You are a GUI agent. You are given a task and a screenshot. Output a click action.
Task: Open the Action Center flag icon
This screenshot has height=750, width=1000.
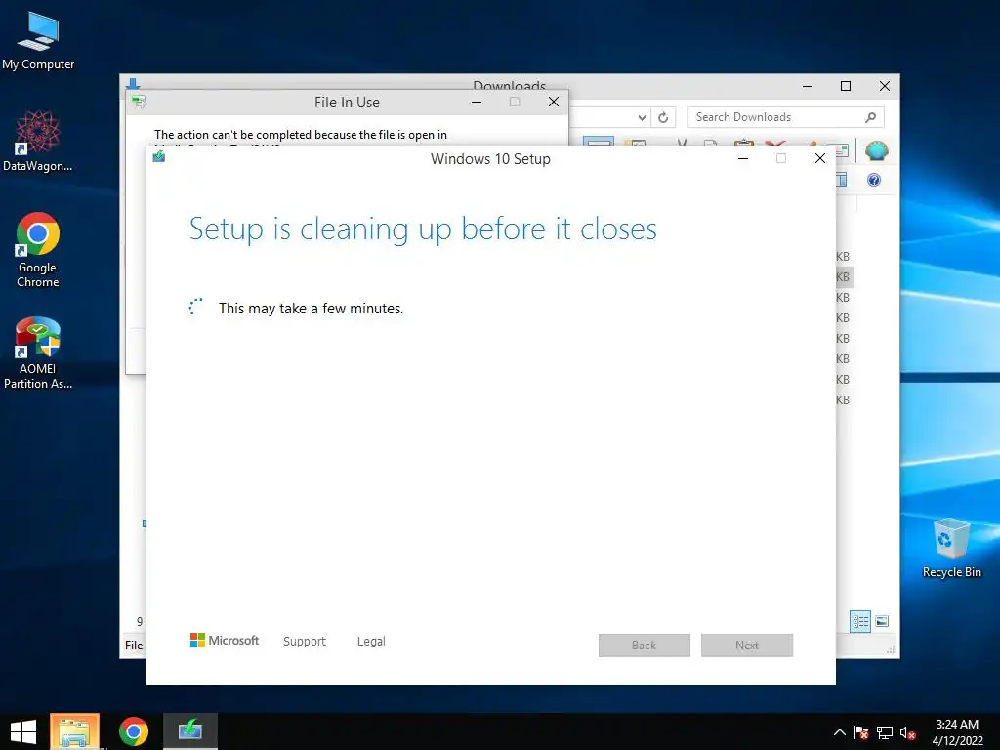tap(861, 732)
